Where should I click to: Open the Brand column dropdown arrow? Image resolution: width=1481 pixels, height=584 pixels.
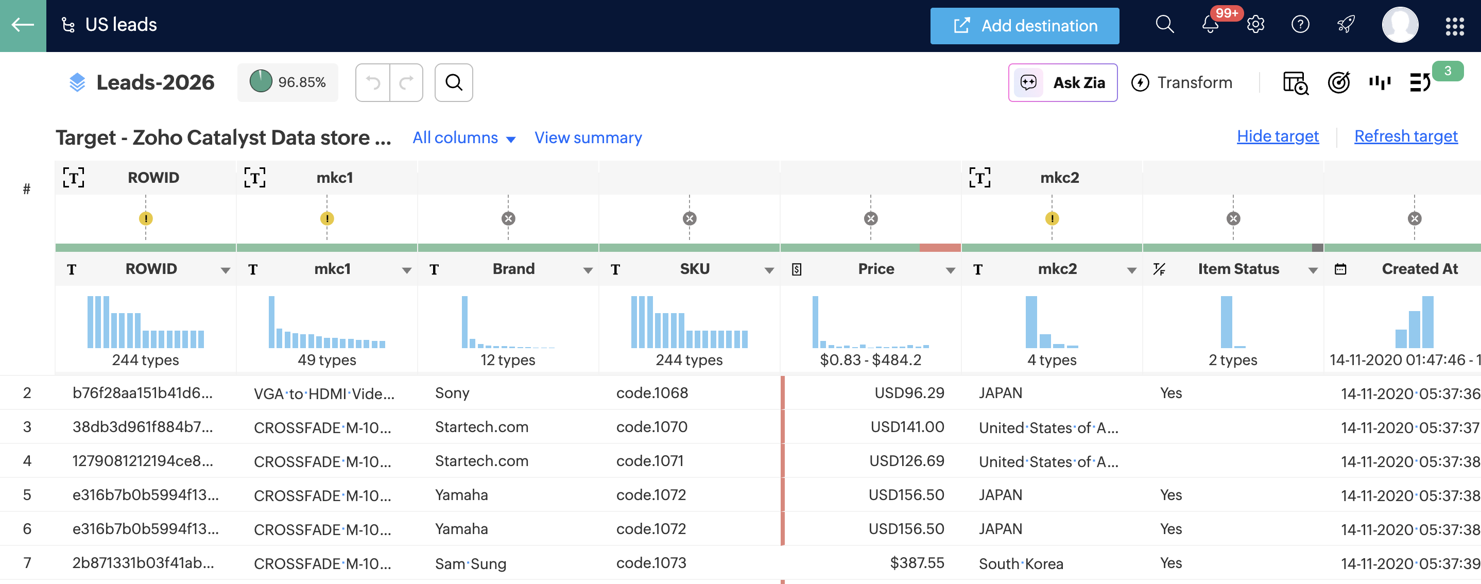[x=588, y=270]
